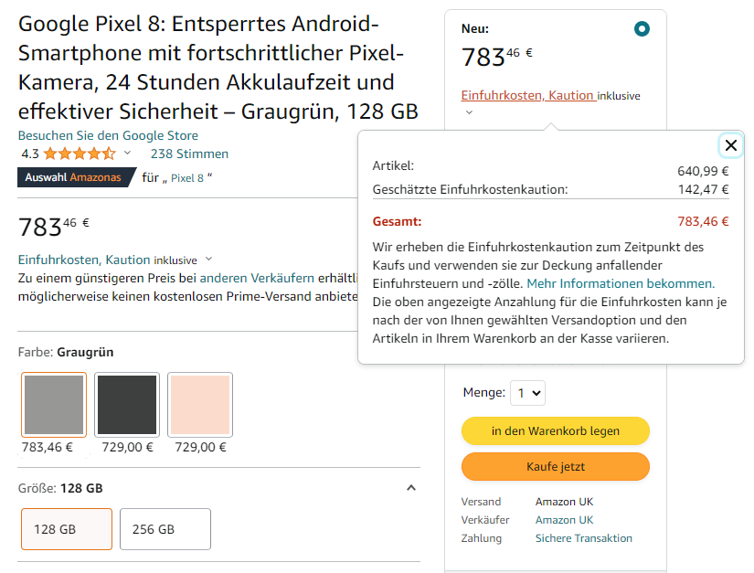
Task: Close the import fees popup
Action: coord(730,144)
